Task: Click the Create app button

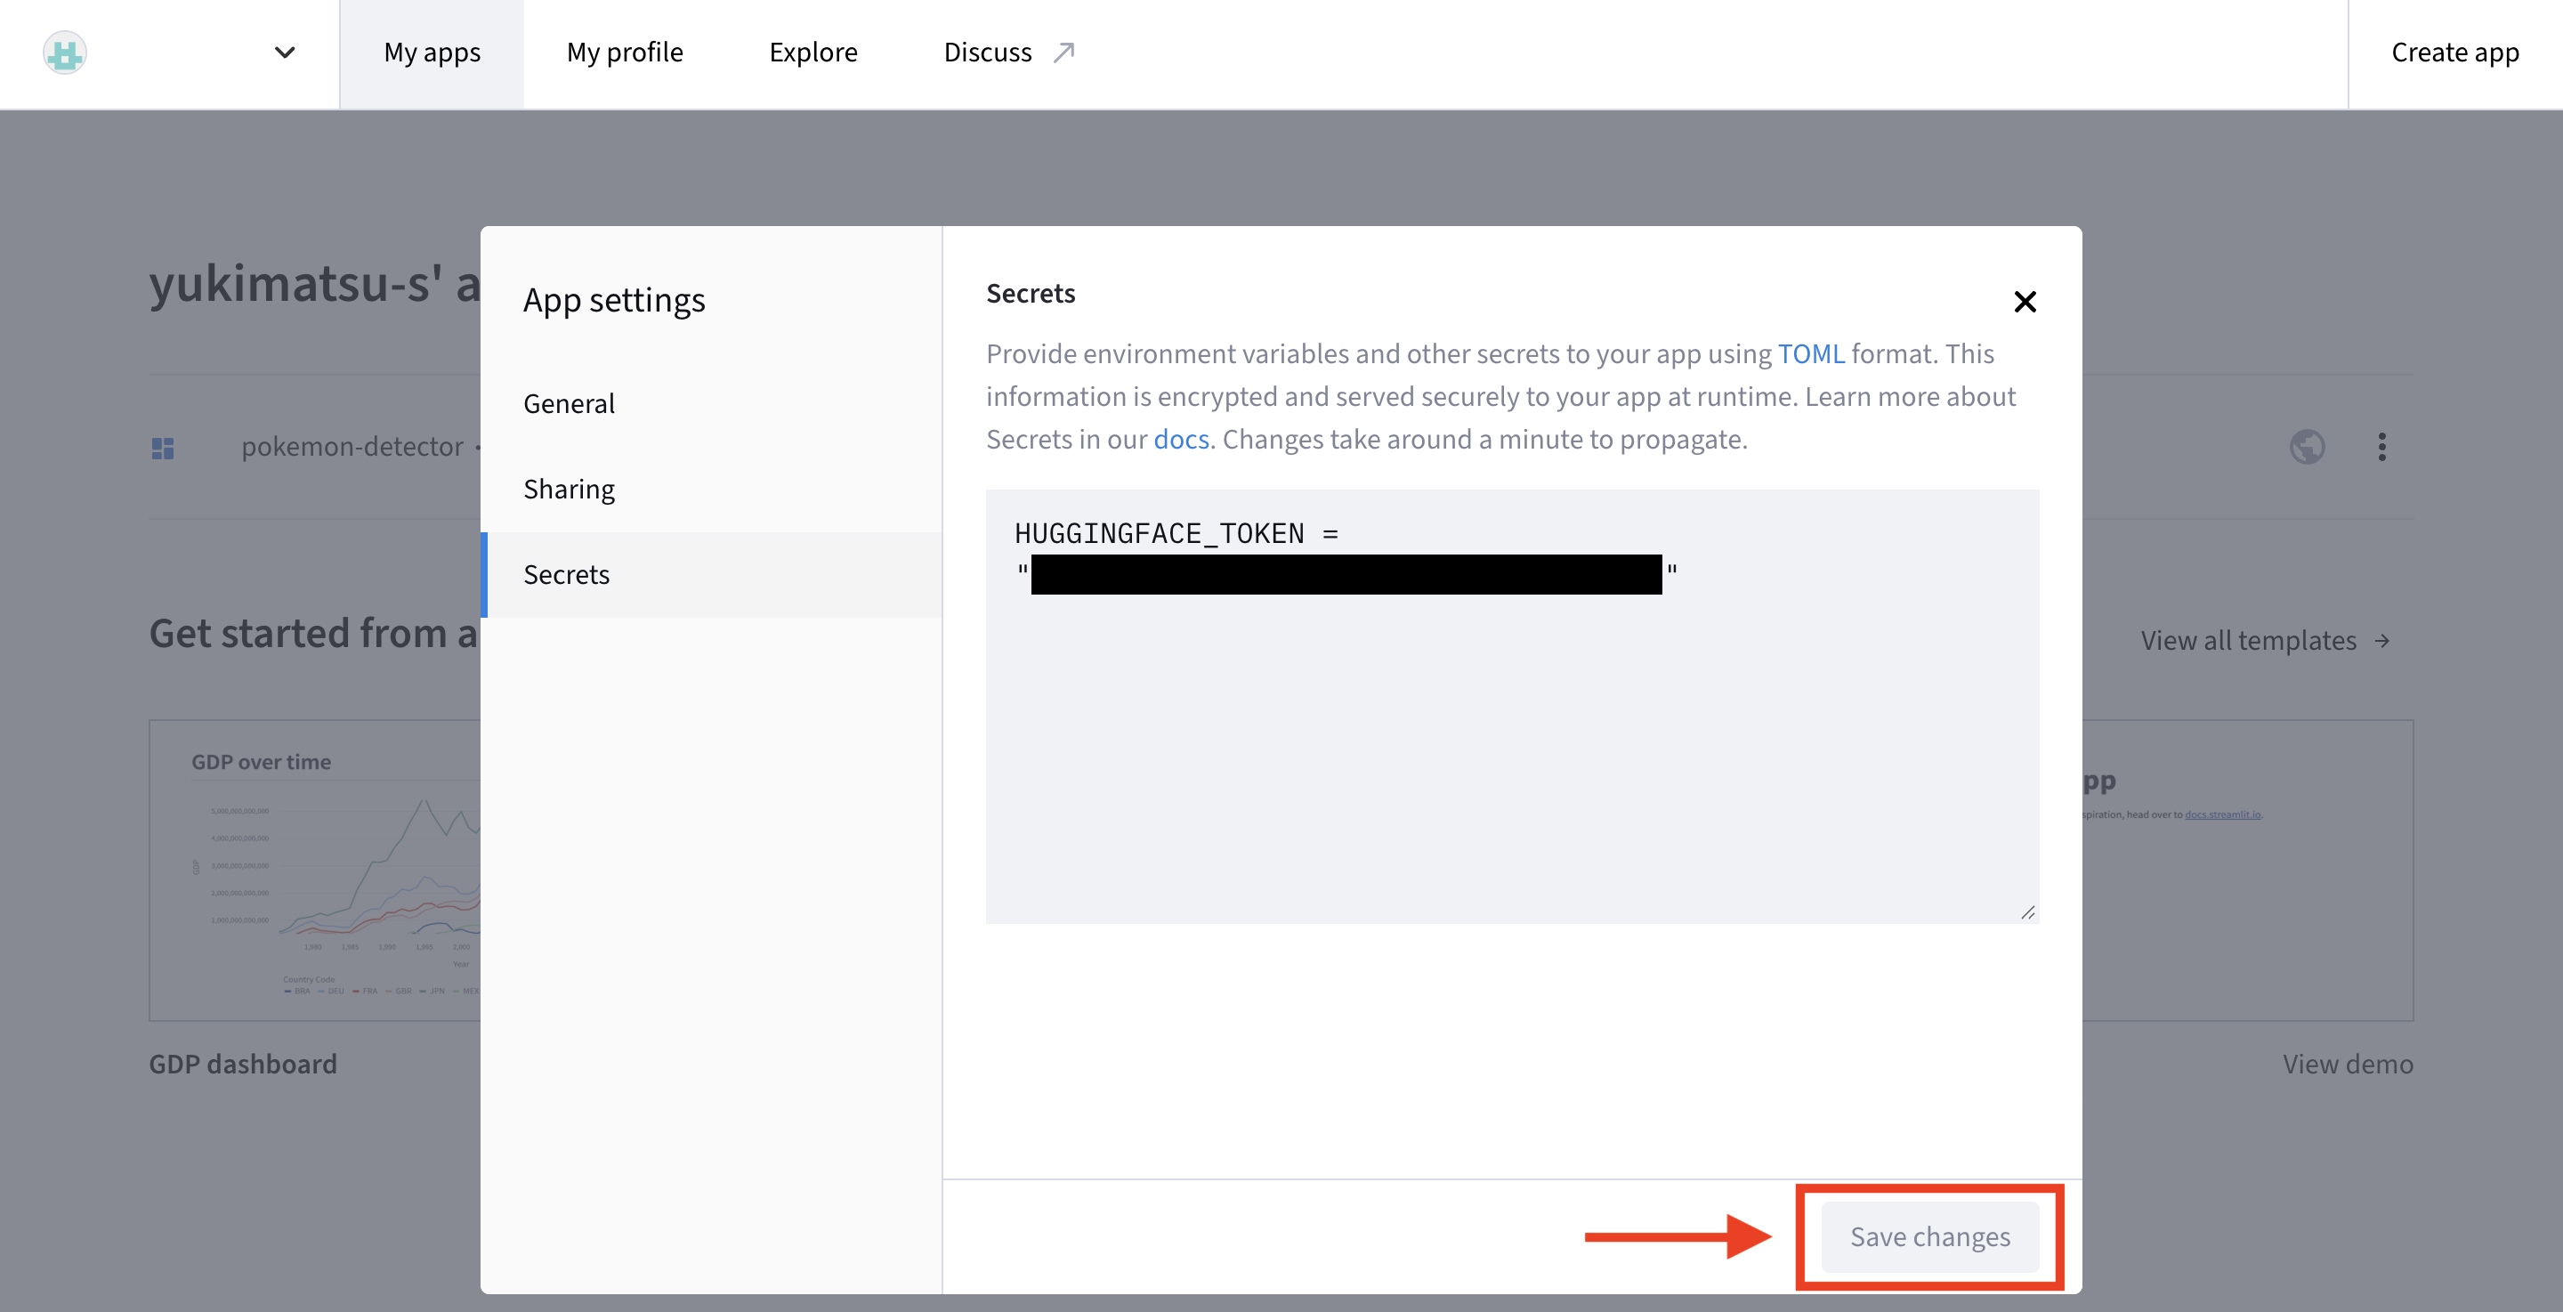Action: tap(2454, 52)
